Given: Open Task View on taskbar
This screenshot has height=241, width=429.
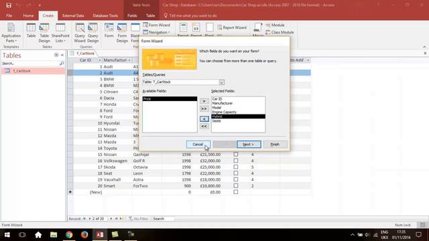Looking at the screenshot, I should point(22,235).
